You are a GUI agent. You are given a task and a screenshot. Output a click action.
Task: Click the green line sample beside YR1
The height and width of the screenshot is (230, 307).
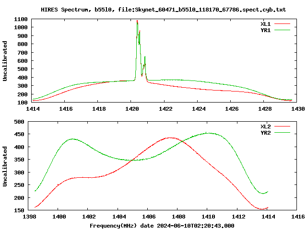click(x=282, y=30)
